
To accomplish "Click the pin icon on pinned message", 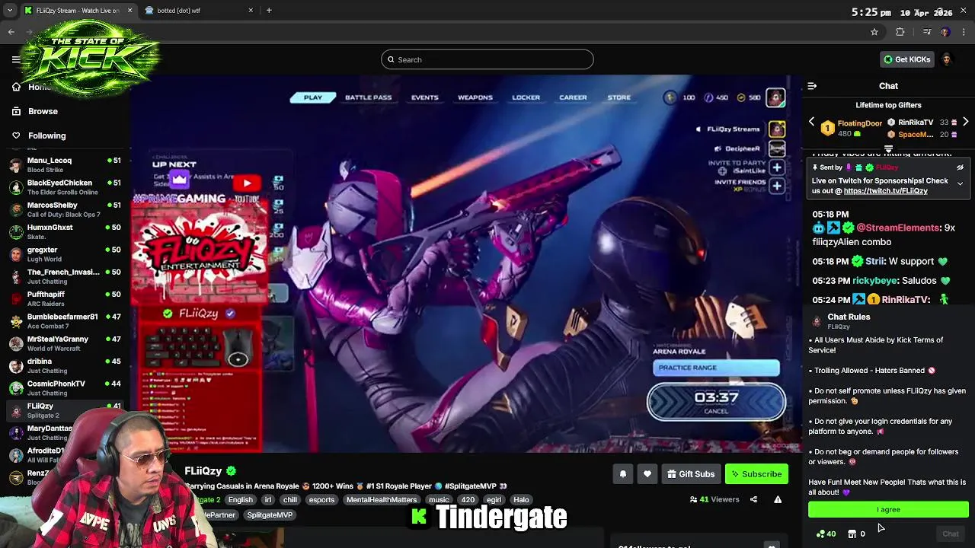I will click(814, 167).
